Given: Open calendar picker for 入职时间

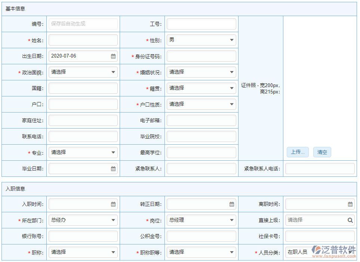Looking at the screenshot, I should 113,204.
